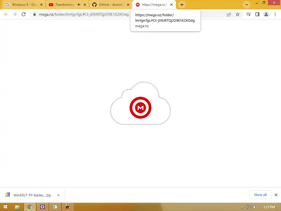Toggle the Chrome side panel
The height and width of the screenshot is (211, 281).
pos(257,14)
